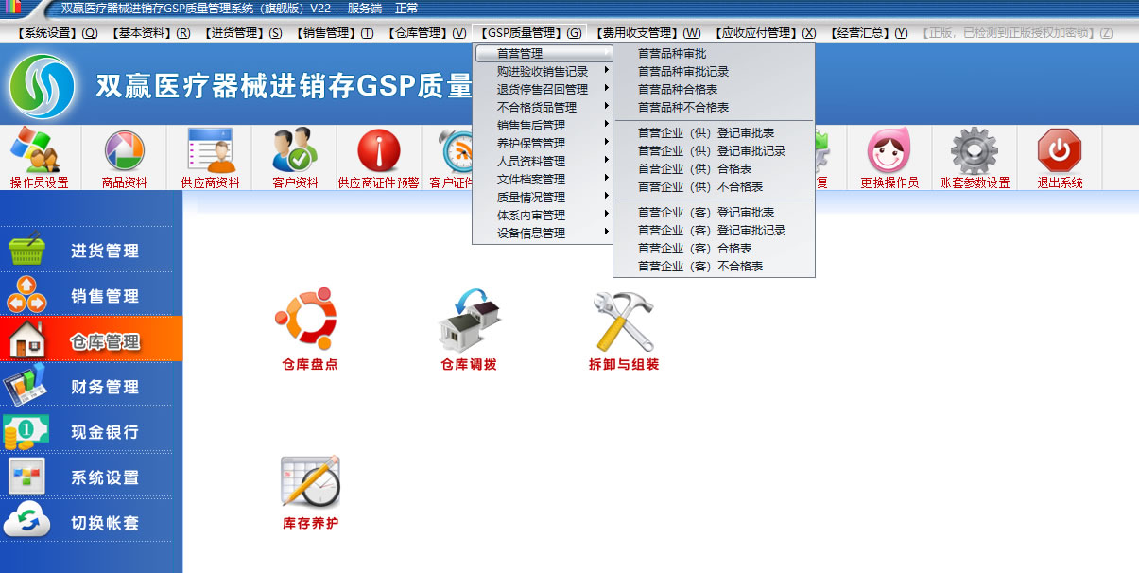1139x573 pixels.
Task: Click the 退出系统 power icon
Action: [1059, 156]
